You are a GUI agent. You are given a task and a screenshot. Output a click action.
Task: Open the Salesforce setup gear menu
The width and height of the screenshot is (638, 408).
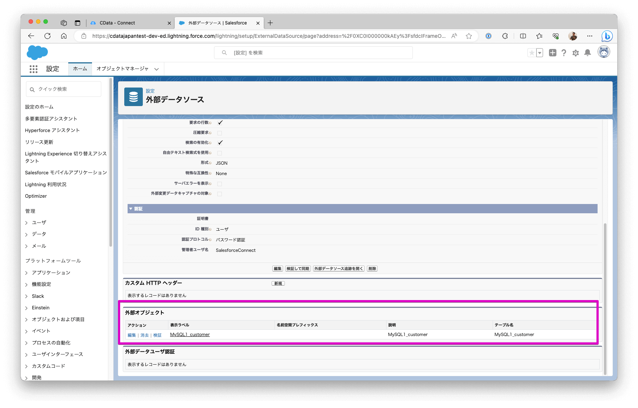coord(576,53)
